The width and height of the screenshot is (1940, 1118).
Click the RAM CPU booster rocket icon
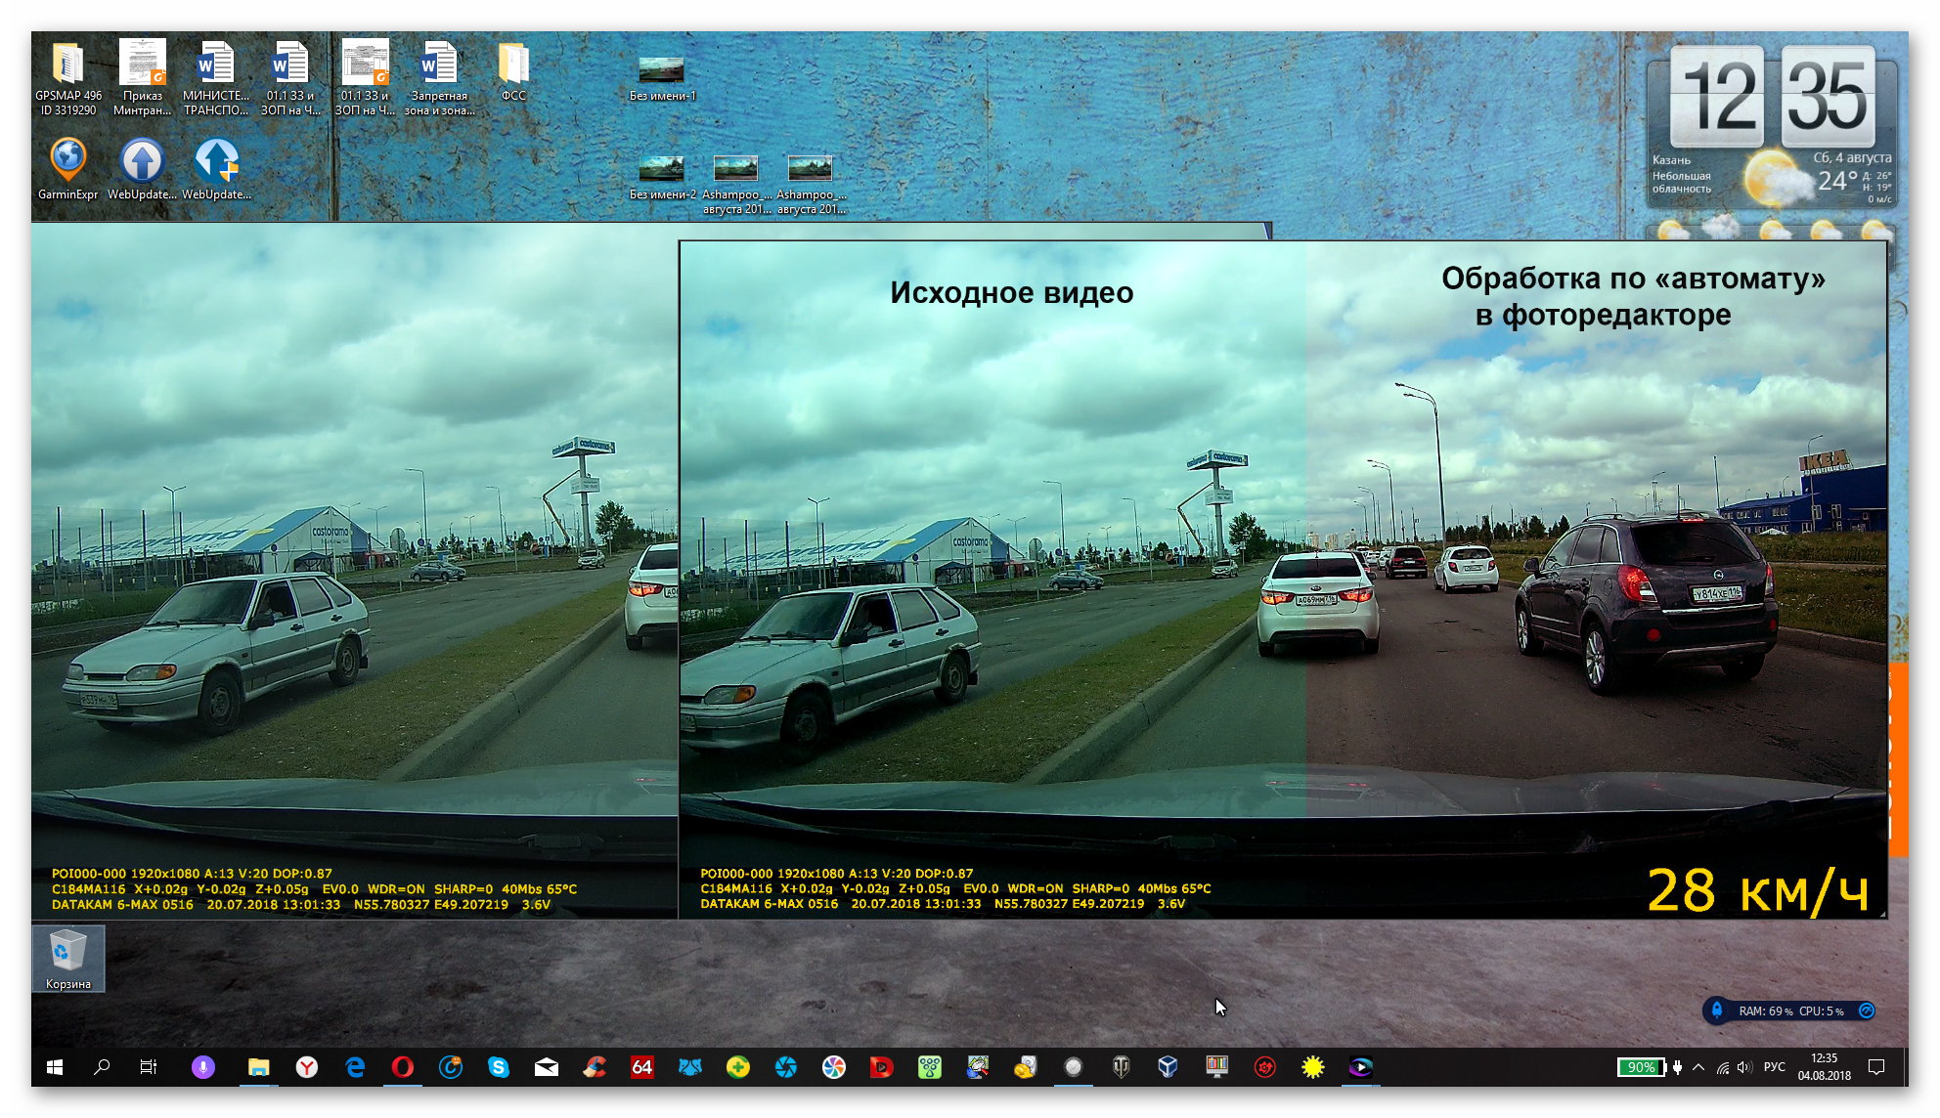(x=1717, y=1010)
